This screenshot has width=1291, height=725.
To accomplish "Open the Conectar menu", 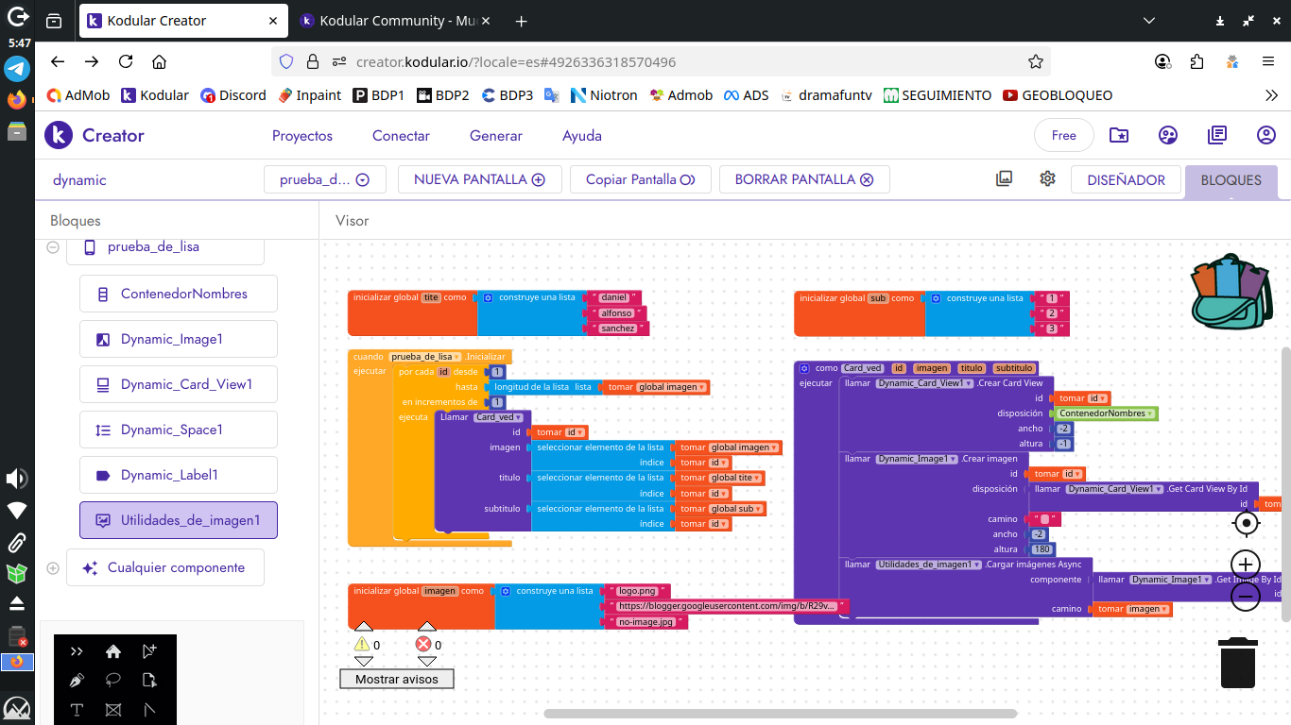I will pyautogui.click(x=401, y=136).
